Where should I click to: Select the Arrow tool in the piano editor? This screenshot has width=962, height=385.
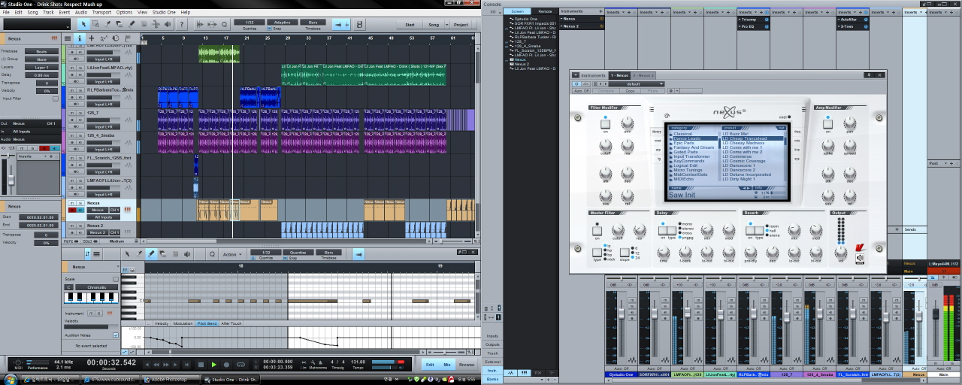(x=127, y=254)
